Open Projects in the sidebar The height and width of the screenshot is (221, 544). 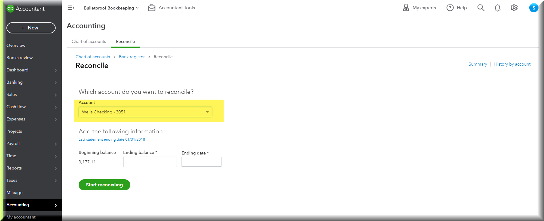[x=14, y=131]
